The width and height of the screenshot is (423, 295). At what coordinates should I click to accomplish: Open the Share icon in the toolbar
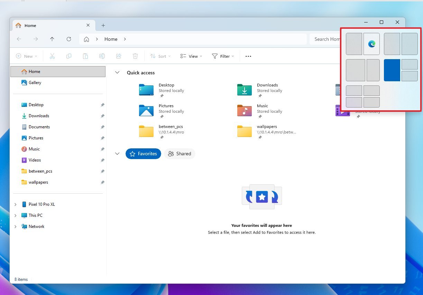[119, 56]
